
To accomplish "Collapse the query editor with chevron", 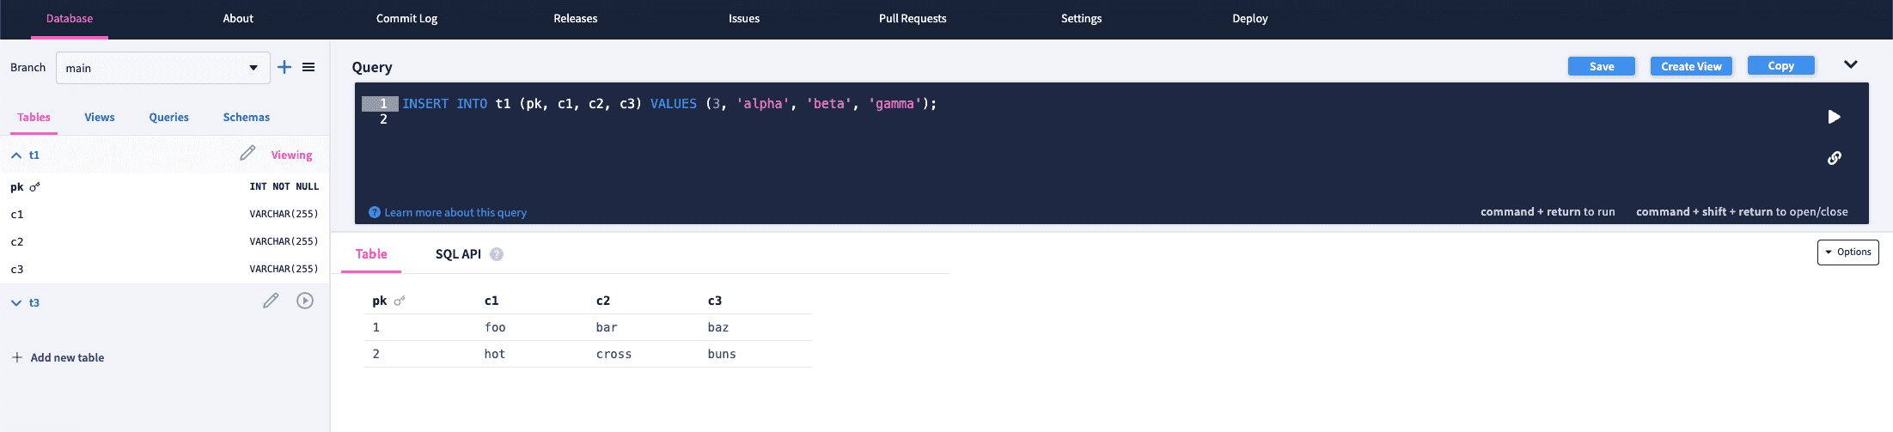I will click(x=1851, y=65).
